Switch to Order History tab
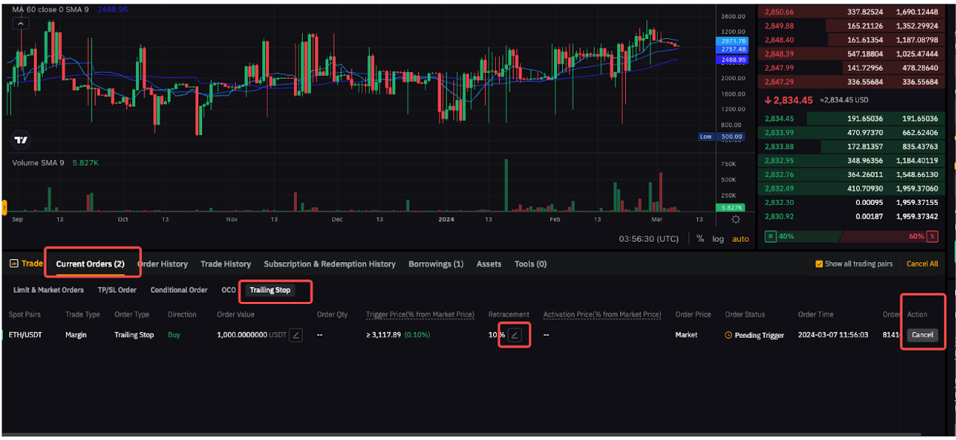Screen dimensions: 956x440 point(162,264)
